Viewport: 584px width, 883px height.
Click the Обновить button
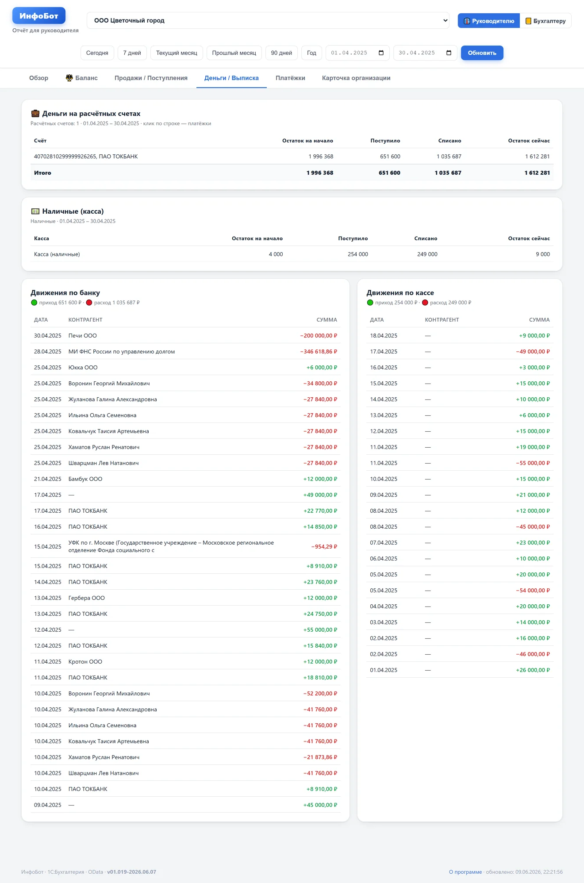coord(482,53)
